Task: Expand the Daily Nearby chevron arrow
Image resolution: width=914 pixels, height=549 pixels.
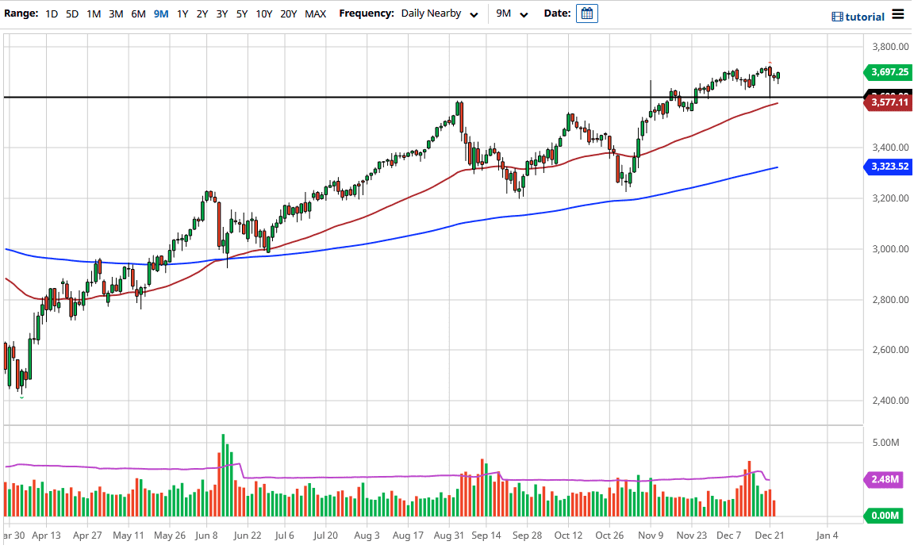Action: point(474,14)
